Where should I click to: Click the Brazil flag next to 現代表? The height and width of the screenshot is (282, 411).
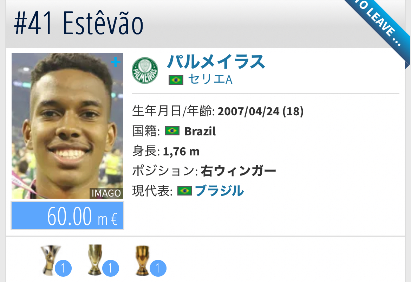(x=184, y=191)
